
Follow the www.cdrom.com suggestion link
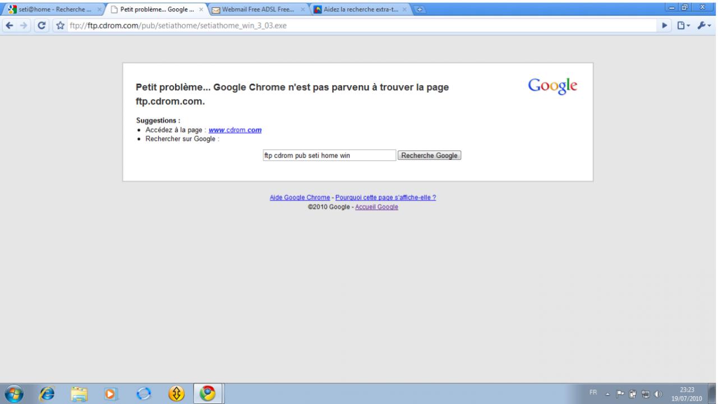coord(235,130)
